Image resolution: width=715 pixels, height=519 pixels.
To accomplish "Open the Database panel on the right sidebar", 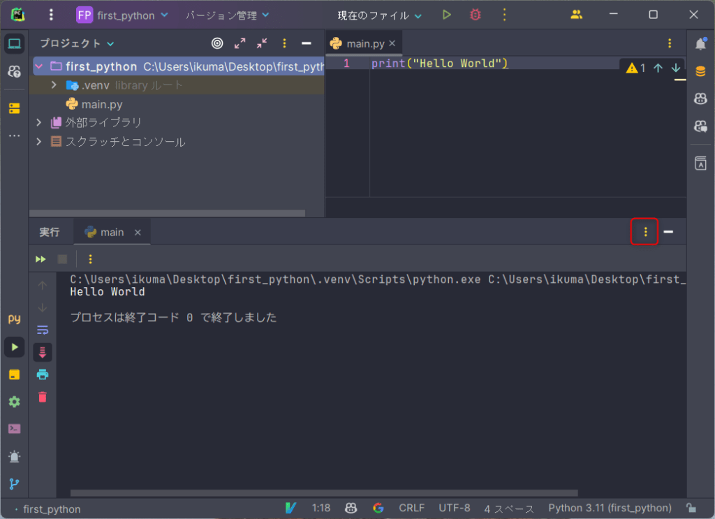I will point(700,70).
